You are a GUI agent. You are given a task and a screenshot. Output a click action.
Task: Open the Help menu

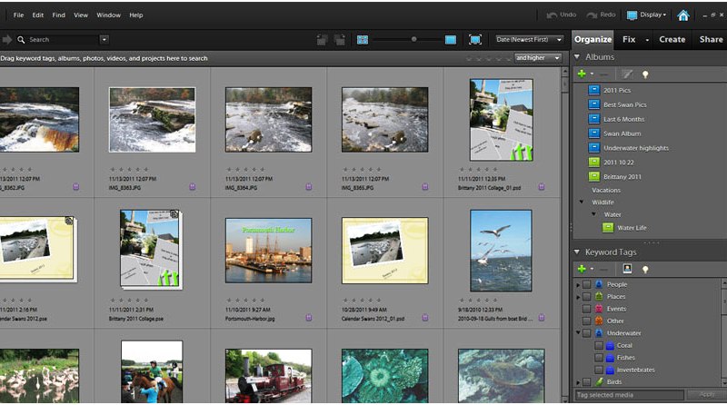(135, 15)
